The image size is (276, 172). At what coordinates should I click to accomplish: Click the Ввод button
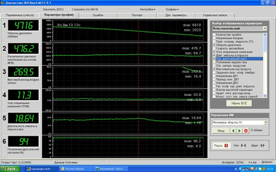coord(221,131)
